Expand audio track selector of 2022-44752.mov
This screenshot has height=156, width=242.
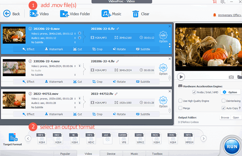[x=75, y=103]
